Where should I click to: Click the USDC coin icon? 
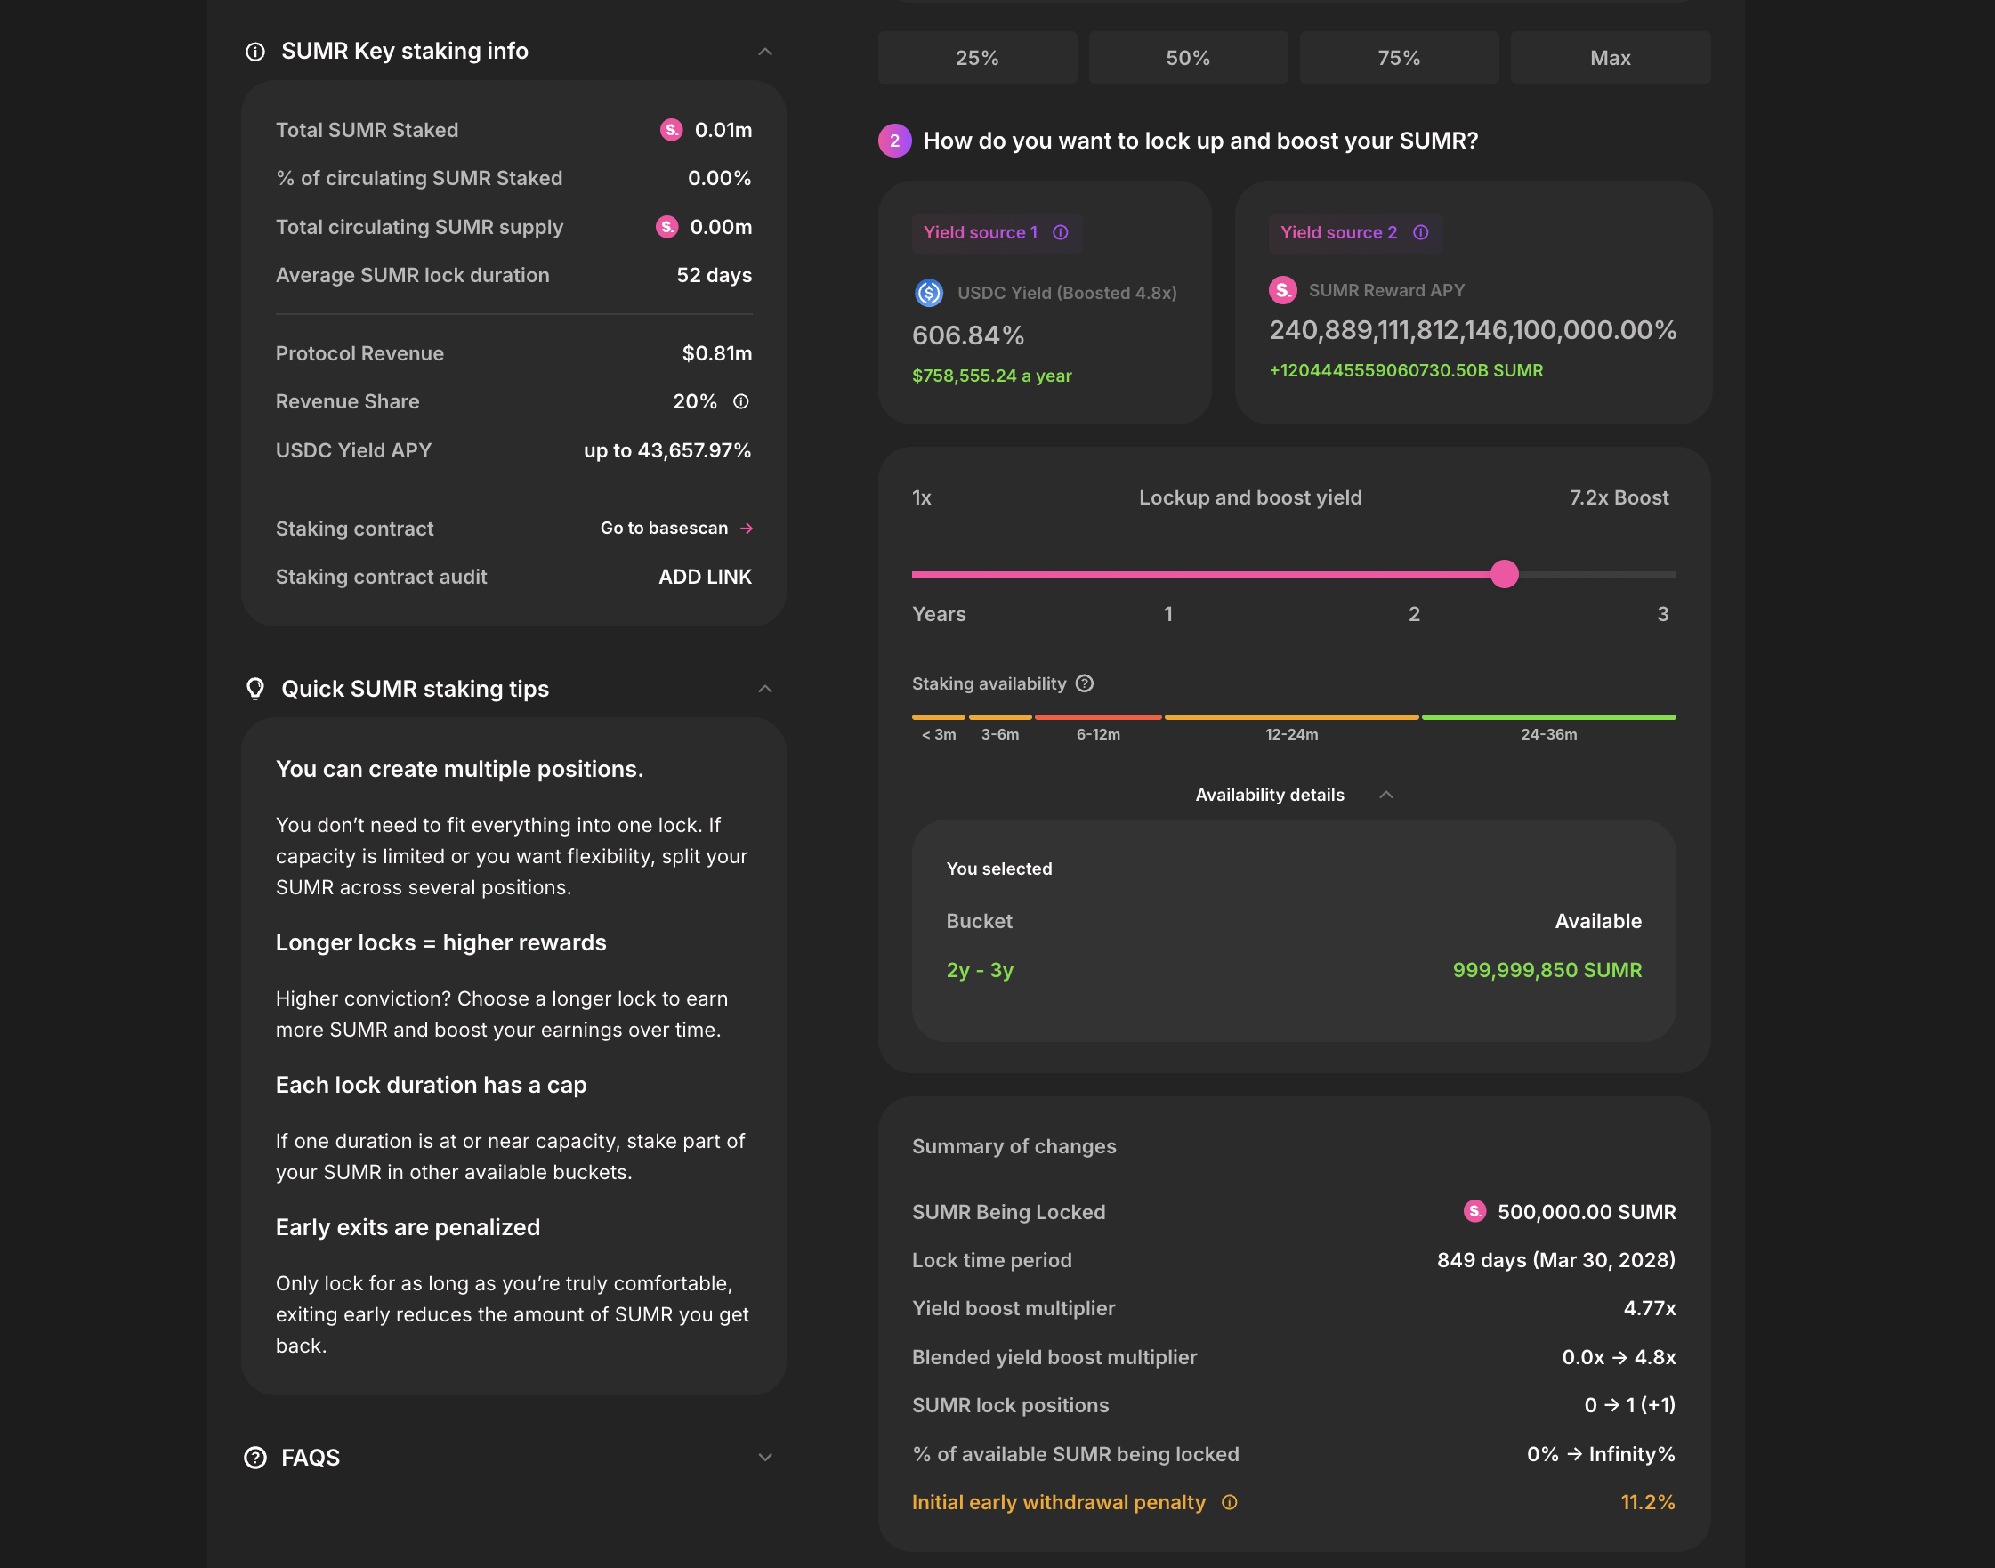point(929,293)
